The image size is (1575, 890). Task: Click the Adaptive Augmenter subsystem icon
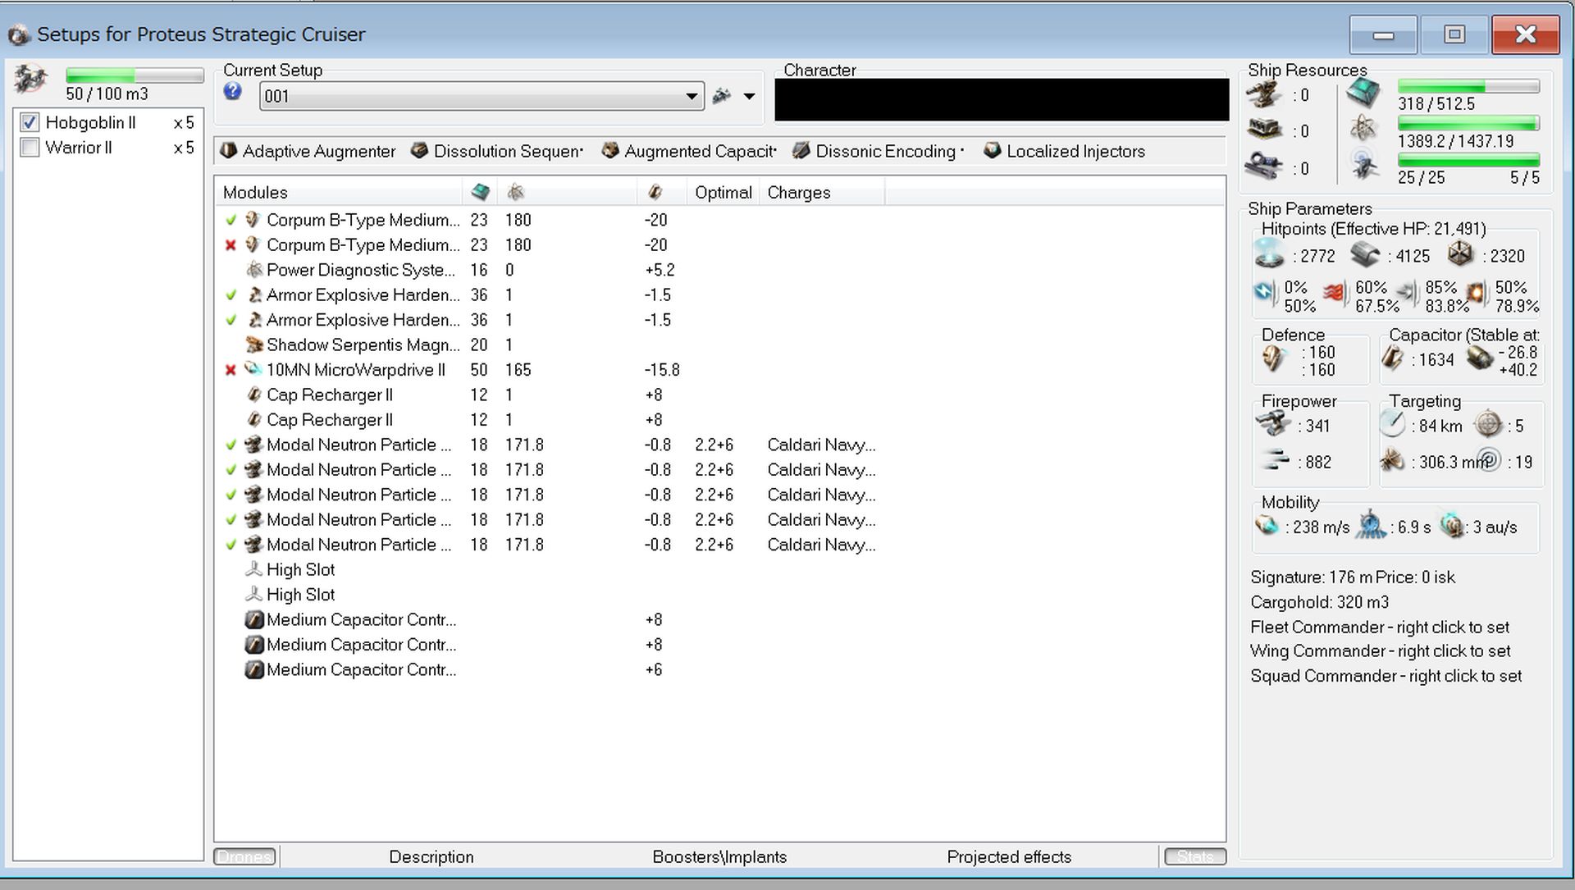(229, 151)
